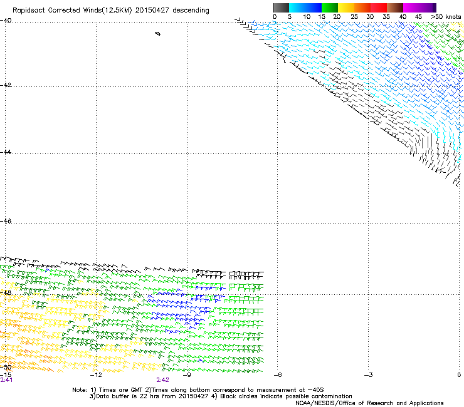Click the purple '2:41' time label
This screenshot has height=407, width=464.
[x=6, y=380]
